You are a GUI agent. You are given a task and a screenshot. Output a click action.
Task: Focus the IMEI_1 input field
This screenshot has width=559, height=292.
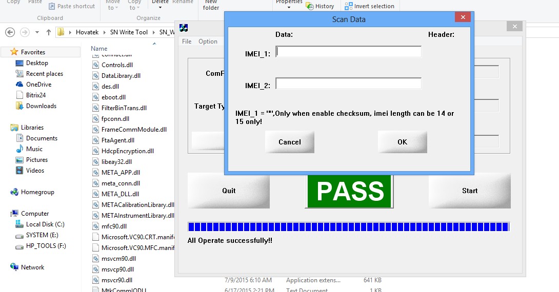pos(348,52)
